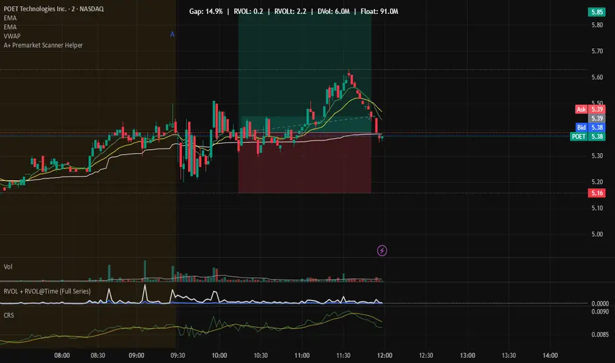Click the 0.0090 CRS scale value
The height and width of the screenshot is (363, 615).
click(600, 312)
